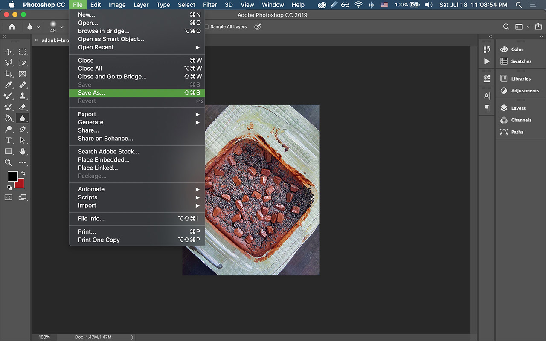
Task: Enable the Sample All Layers checkbox
Action: point(207,26)
